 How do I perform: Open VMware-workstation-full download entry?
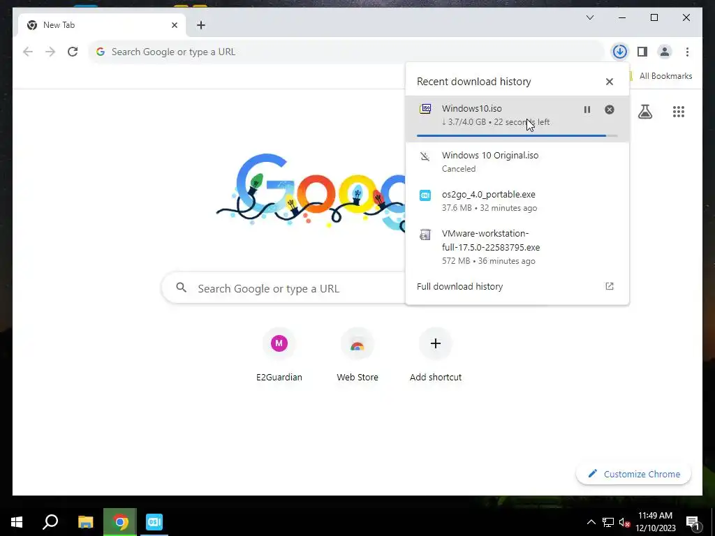click(517, 247)
